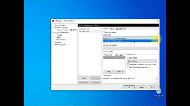
Task: Toggle Writable directory structure checkbox
Action: click(128, 67)
